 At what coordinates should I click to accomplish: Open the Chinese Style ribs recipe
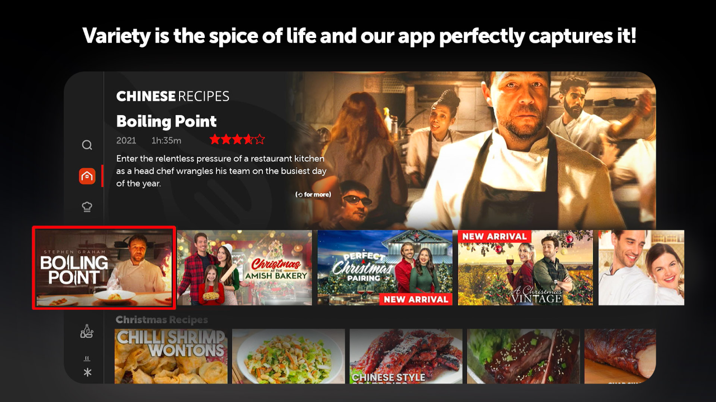(406, 356)
